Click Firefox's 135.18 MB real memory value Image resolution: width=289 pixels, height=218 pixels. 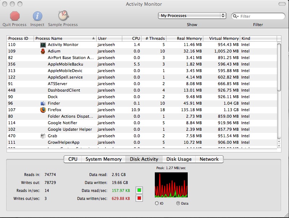(191, 110)
